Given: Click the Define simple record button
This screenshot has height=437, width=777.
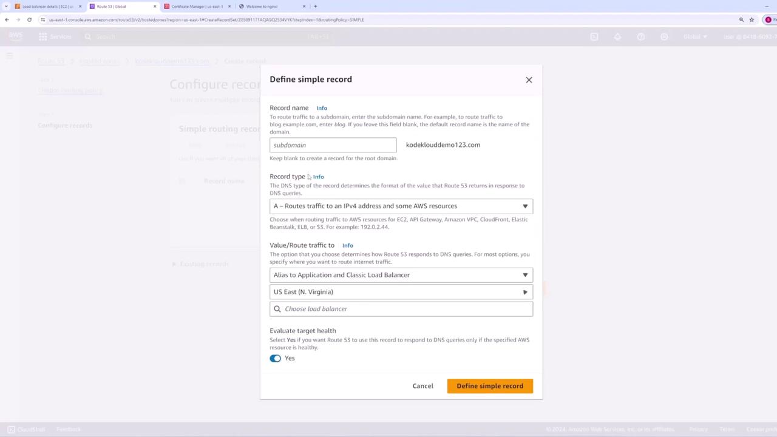Looking at the screenshot, I should pos(489,386).
